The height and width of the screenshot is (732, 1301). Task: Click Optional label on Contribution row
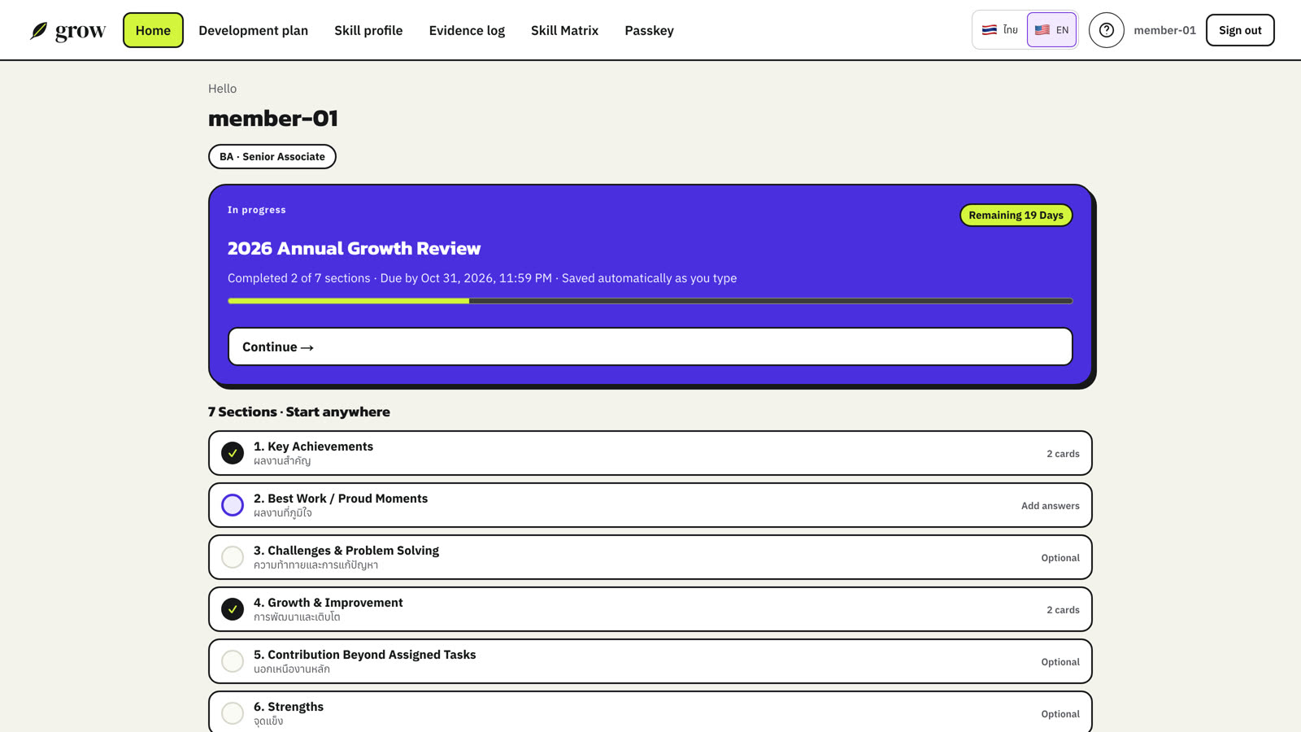coord(1060,662)
